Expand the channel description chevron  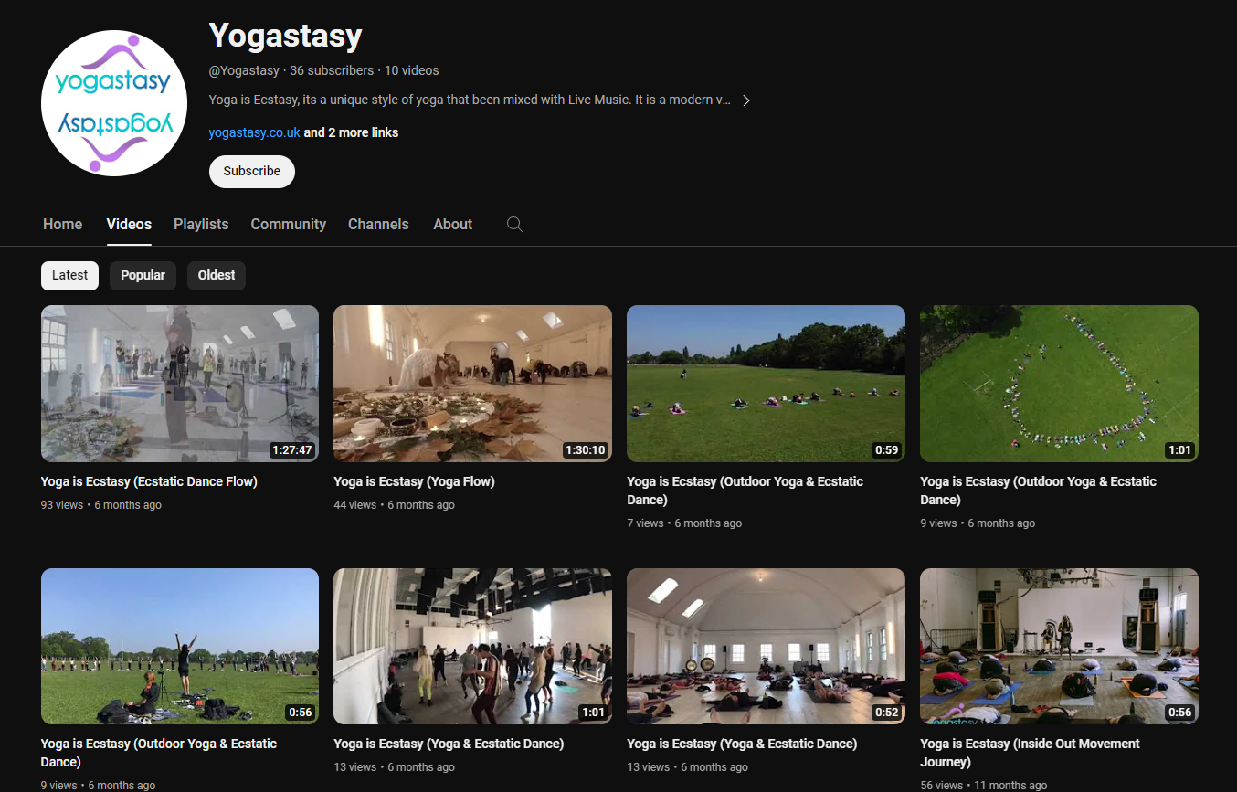pyautogui.click(x=746, y=100)
